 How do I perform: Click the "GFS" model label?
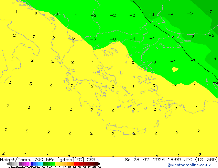(x=91, y=160)
